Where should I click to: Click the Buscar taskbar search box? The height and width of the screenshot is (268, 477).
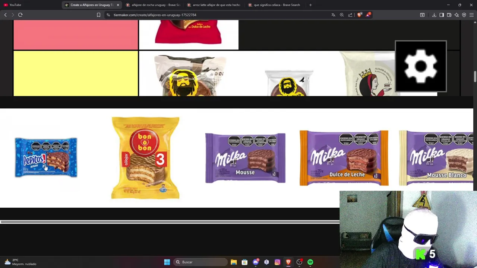tap(200, 262)
